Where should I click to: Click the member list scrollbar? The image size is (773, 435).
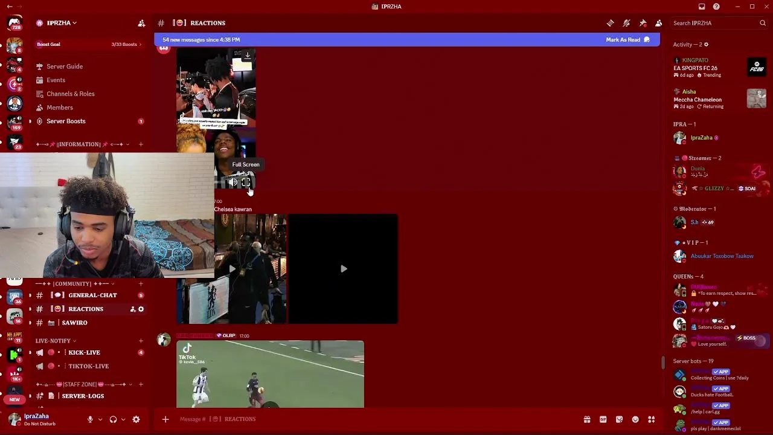tap(663, 362)
